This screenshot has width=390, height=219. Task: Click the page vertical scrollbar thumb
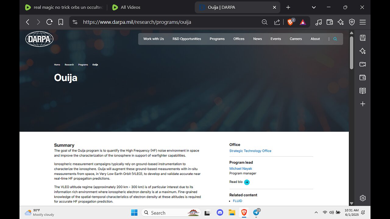coord(351,52)
